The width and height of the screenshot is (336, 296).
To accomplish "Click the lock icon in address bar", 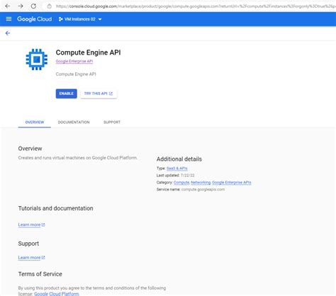I will 50,6.
